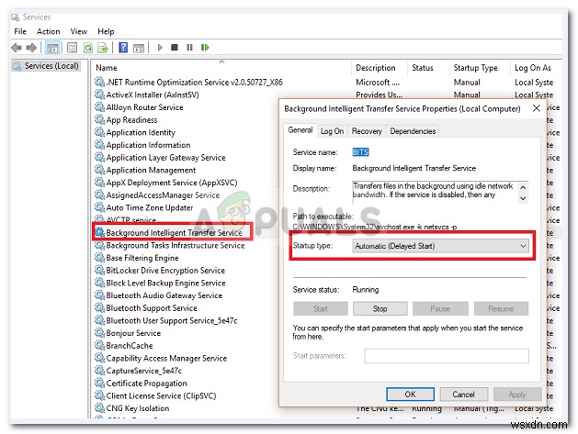
Task: Click the Forward arrow toolbar icon
Action: [31, 48]
